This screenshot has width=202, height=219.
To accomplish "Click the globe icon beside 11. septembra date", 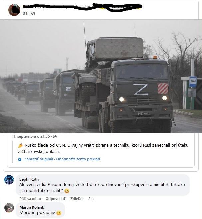I will (55, 137).
